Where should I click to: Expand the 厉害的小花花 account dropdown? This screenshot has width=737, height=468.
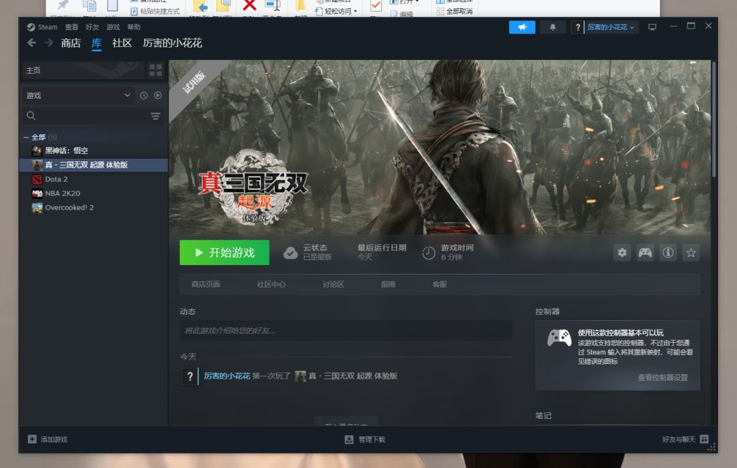pos(611,27)
